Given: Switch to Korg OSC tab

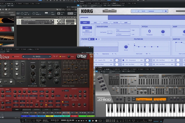Looking at the screenshot, I should click(x=95, y=23).
